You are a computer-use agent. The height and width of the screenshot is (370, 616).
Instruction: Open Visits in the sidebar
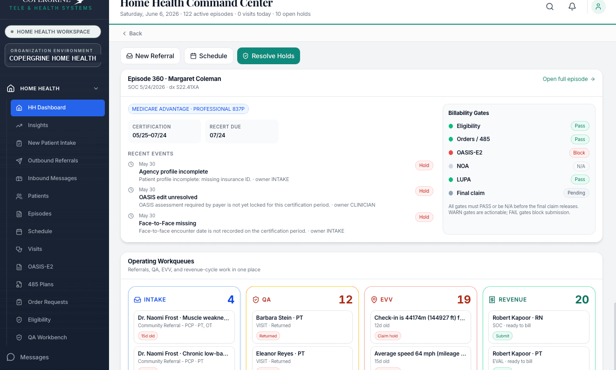[x=58, y=249]
